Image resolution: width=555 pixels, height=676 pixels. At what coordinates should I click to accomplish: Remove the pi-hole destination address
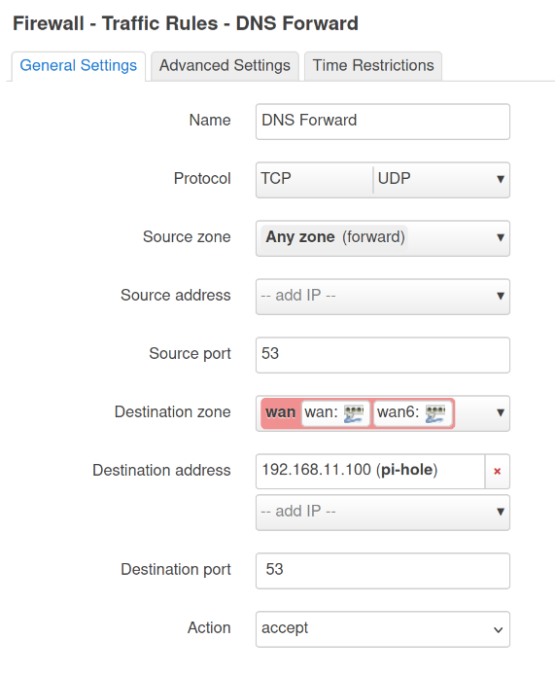pyautogui.click(x=498, y=471)
